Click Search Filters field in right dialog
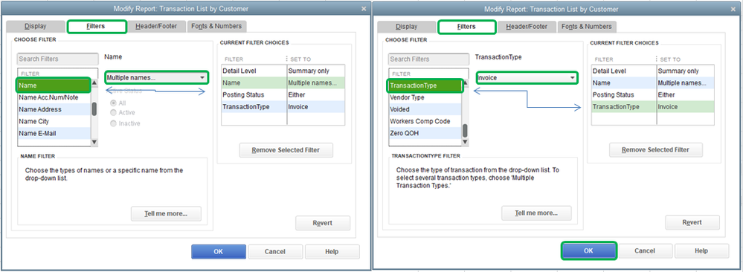 pyautogui.click(x=428, y=59)
